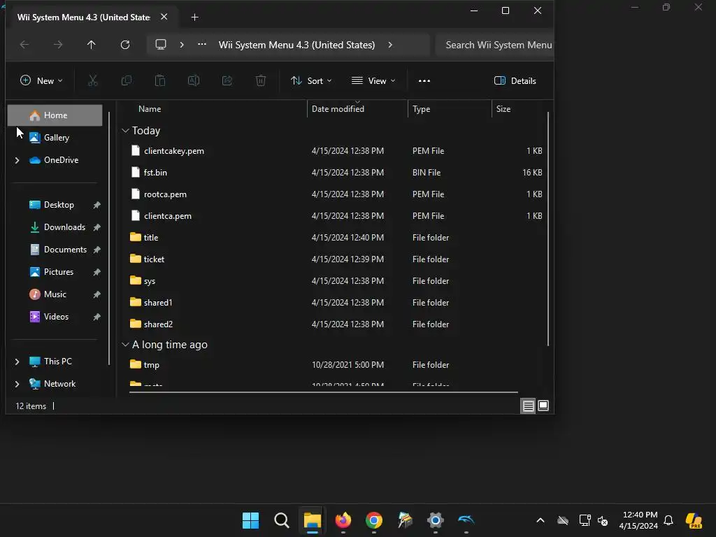Screen dimensions: 716x537
Task: Collapse the A long time ago group
Action: coord(126,345)
